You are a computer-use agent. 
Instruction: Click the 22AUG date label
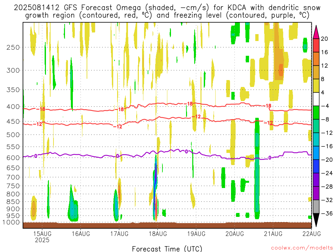pyautogui.click(x=312, y=234)
